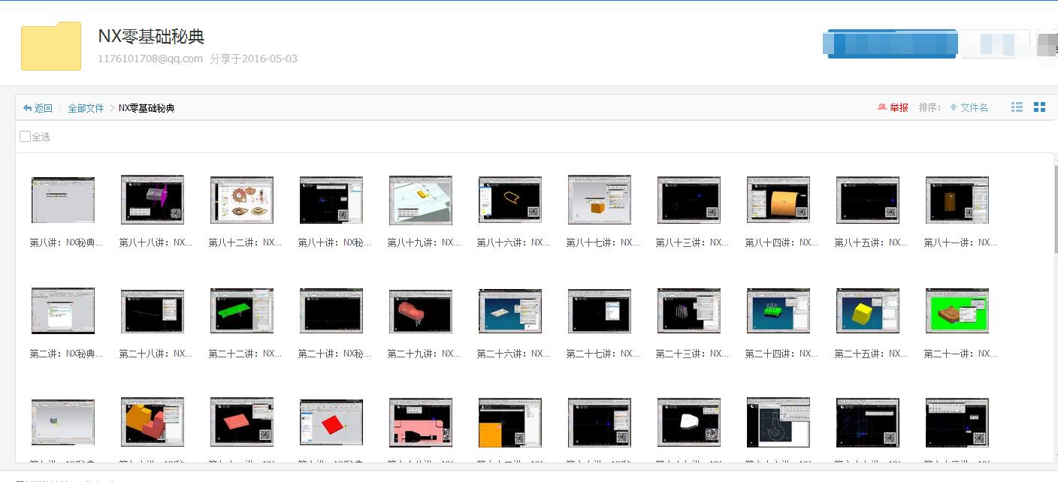The image size is (1058, 482).
Task: Switch to list view using the list icon
Action: click(1017, 107)
